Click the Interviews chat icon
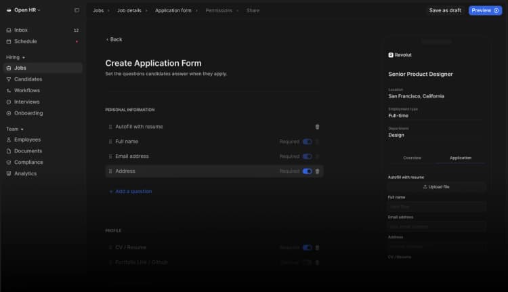The height and width of the screenshot is (292, 508). 9,102
